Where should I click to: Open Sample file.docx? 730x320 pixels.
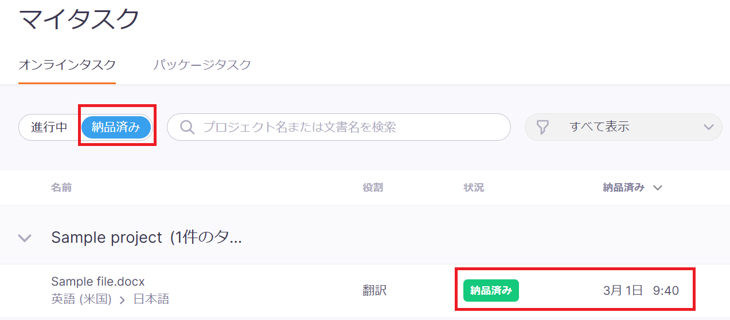click(x=98, y=282)
